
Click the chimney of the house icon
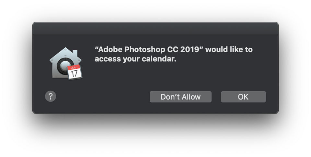75,53
